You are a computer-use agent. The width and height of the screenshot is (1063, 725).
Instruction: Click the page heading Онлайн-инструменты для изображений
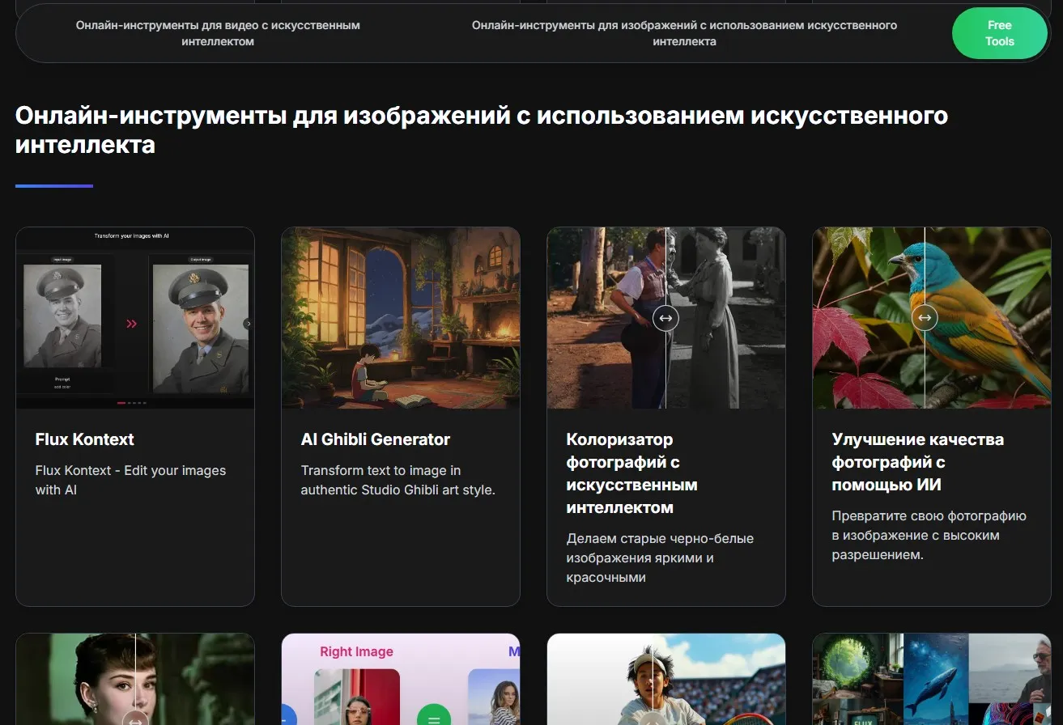pyautogui.click(x=481, y=129)
